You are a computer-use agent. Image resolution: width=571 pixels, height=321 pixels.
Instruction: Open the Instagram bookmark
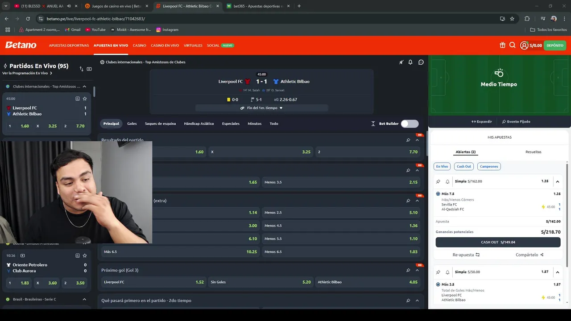[x=167, y=29]
